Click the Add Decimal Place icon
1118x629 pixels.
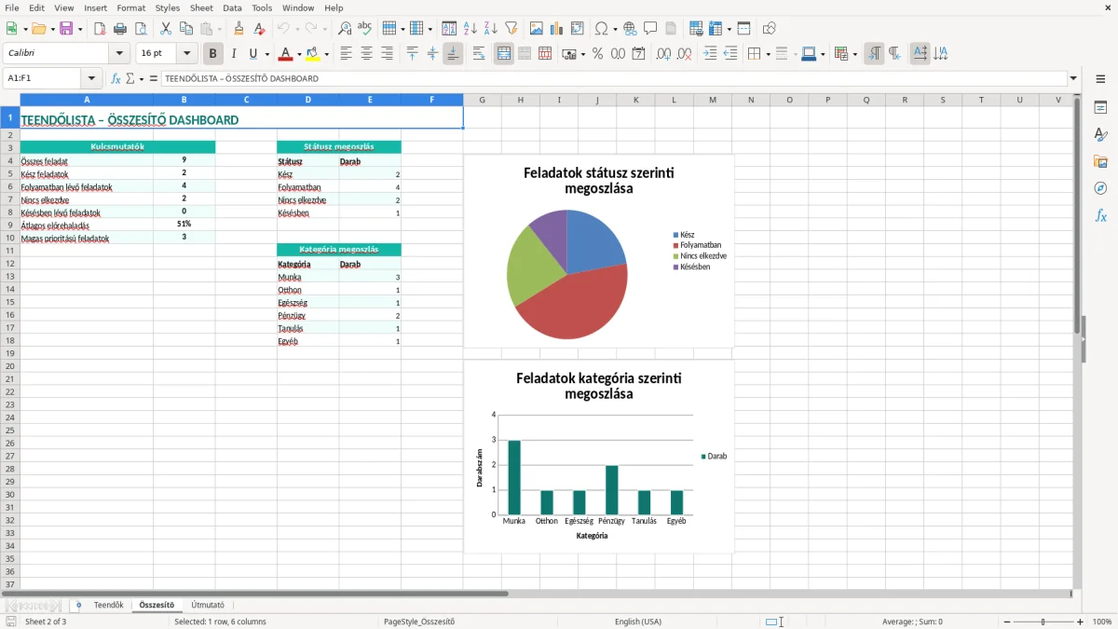664,54
